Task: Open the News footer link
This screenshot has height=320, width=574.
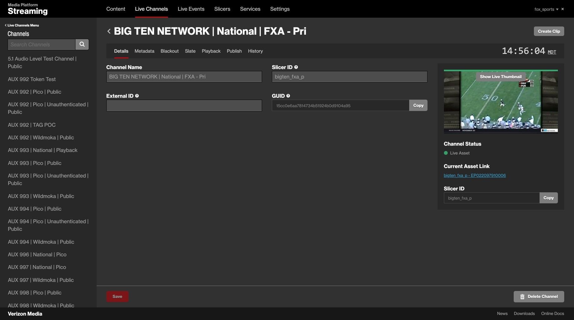Action: point(502,313)
